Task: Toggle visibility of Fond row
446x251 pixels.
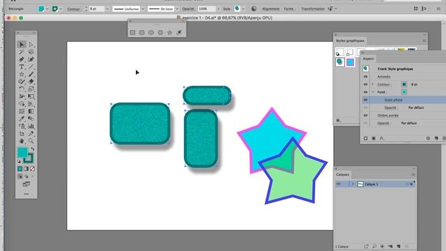Action: pos(365,92)
